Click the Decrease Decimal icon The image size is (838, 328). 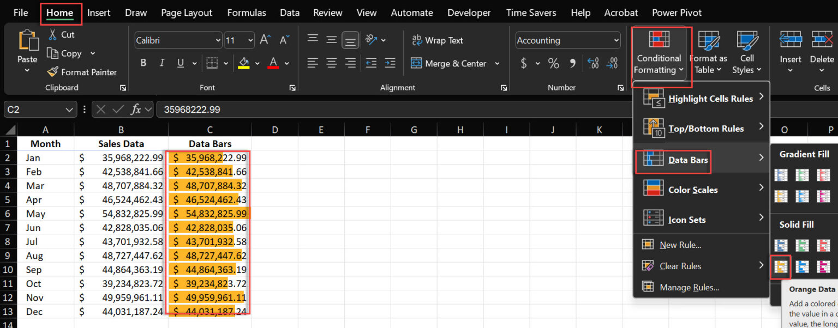612,63
